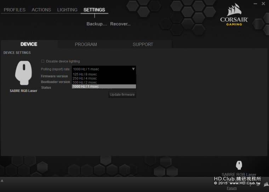
Task: Select the large SABRE RGB Laser mouse icon
Action: tap(23, 73)
